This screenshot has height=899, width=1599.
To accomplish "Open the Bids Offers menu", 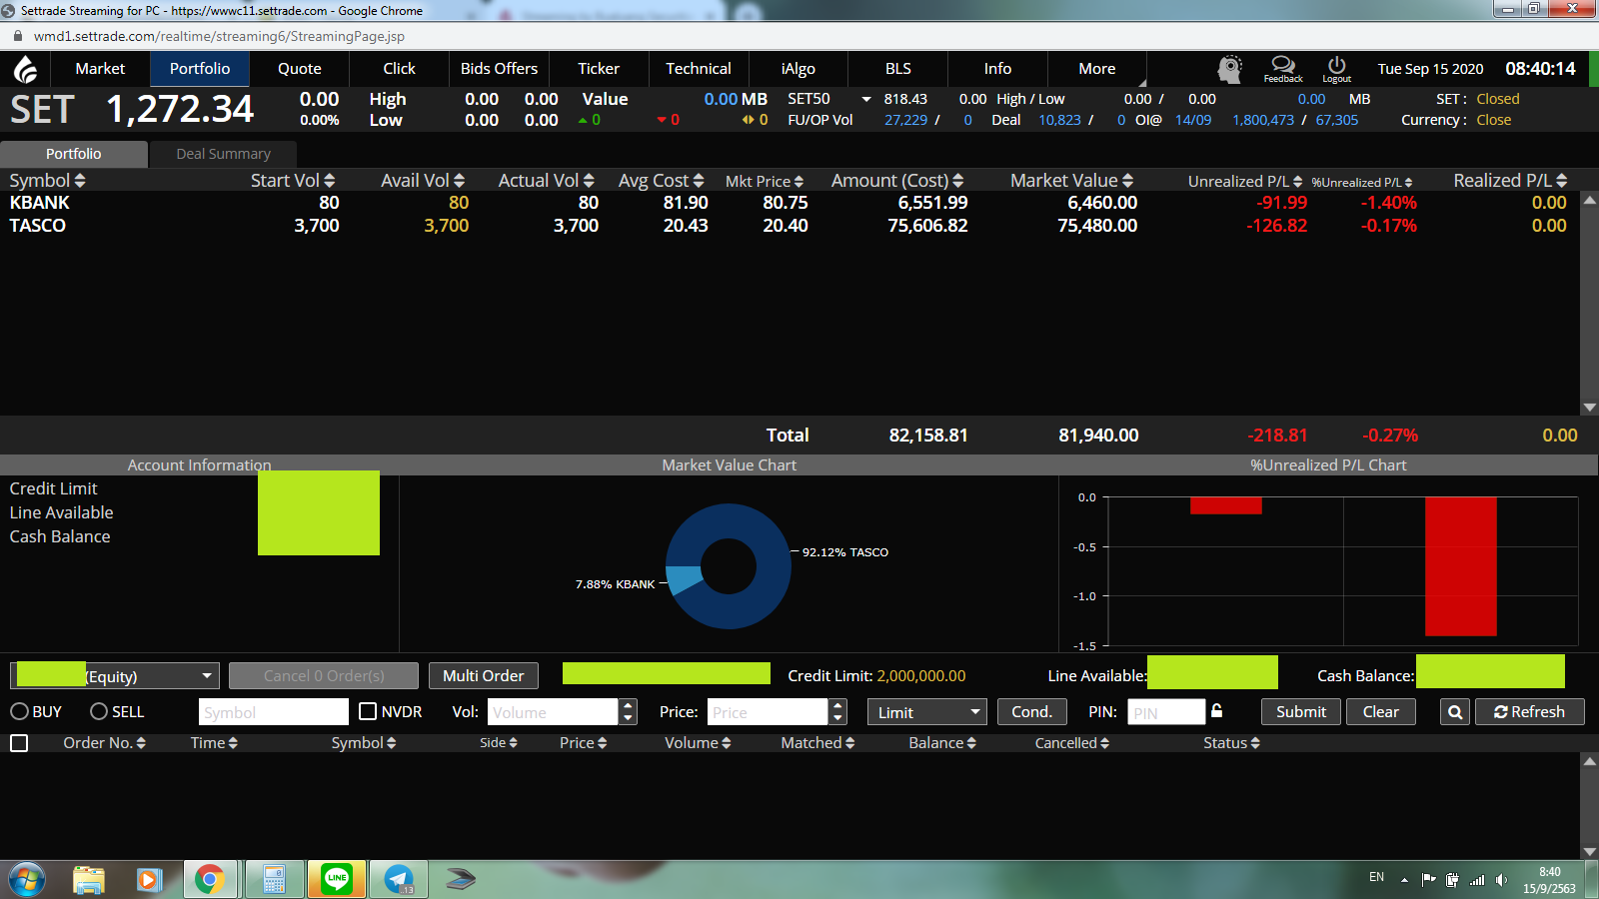I will click(499, 69).
